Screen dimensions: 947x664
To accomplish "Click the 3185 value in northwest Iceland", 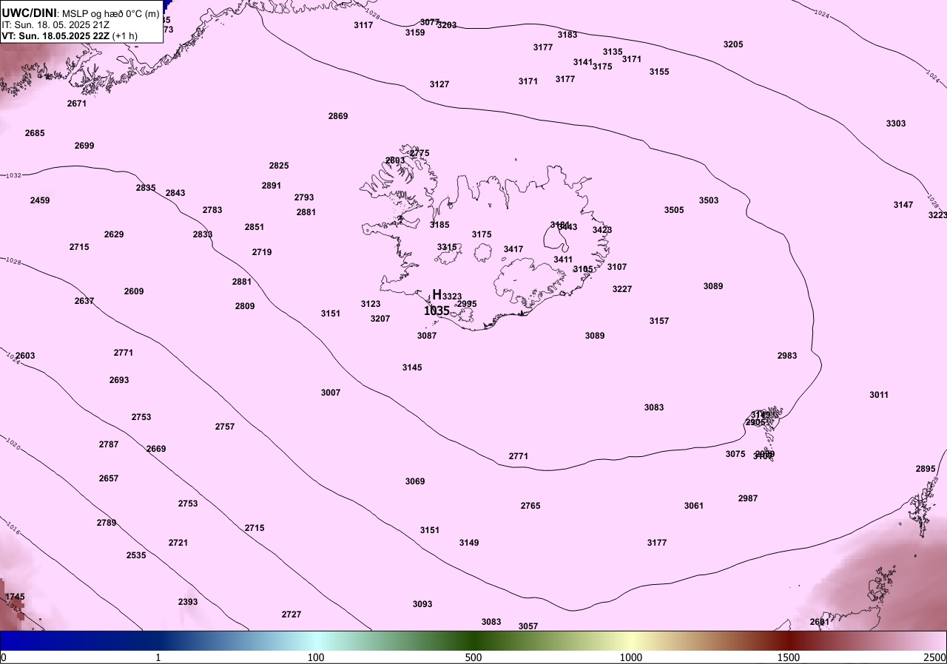I will pos(439,225).
